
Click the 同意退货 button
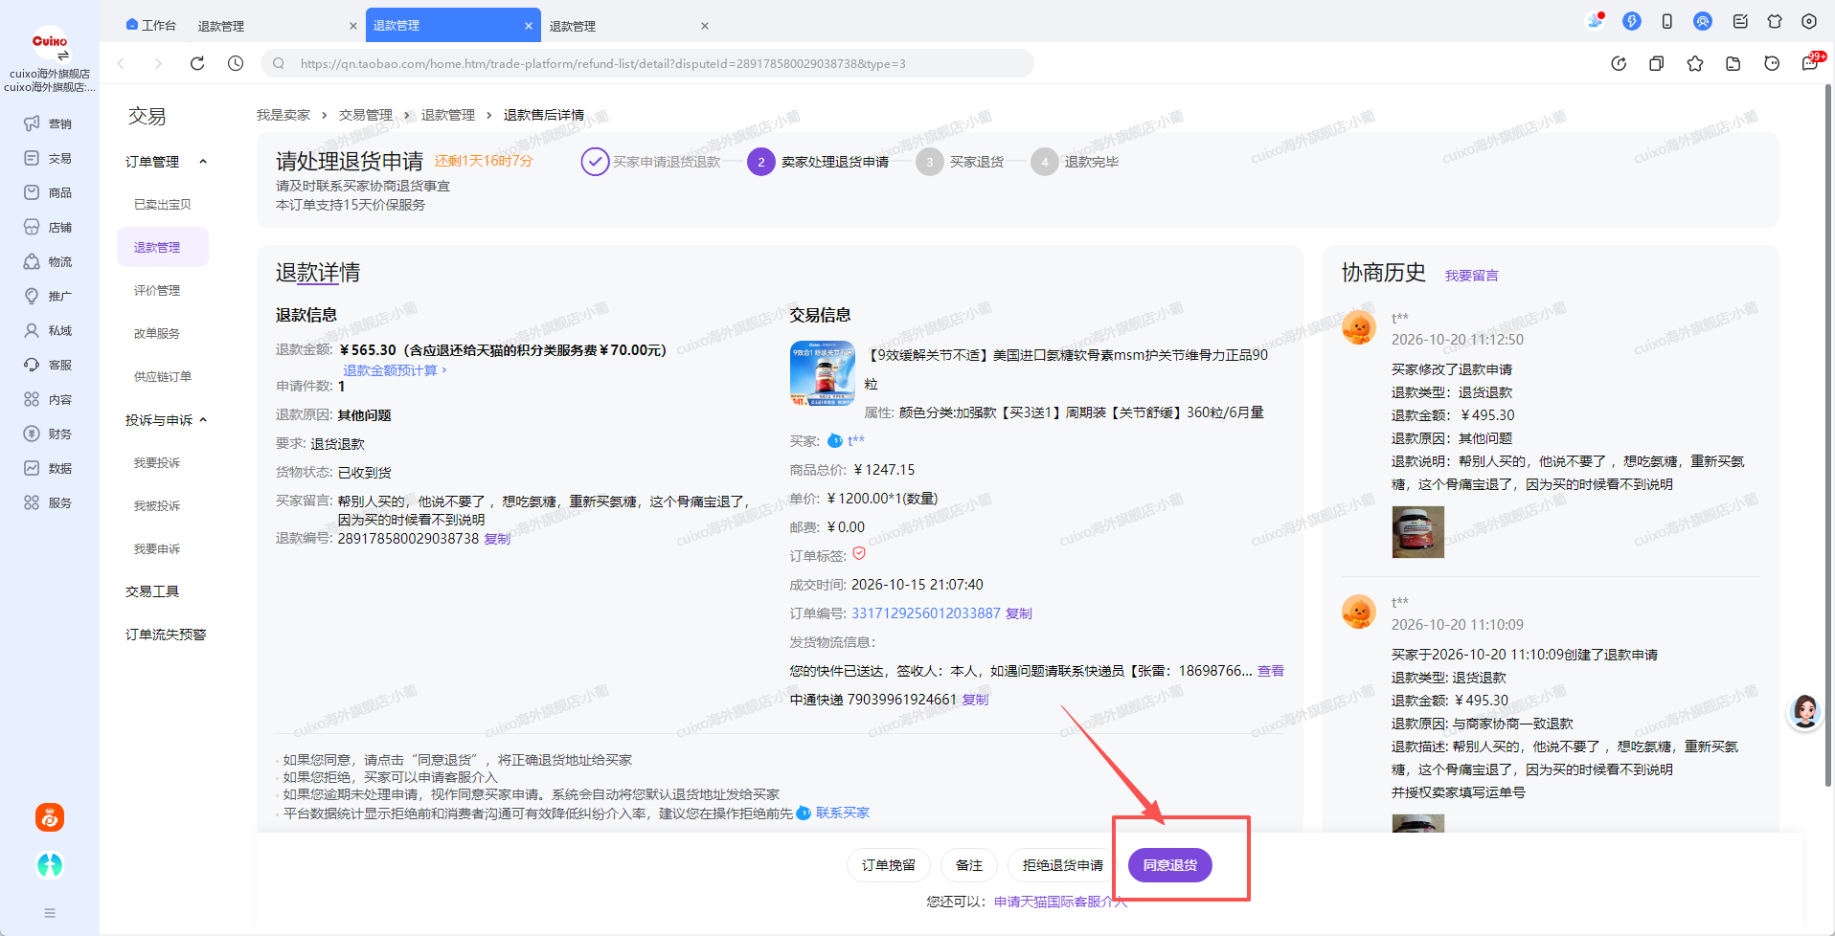[1170, 865]
